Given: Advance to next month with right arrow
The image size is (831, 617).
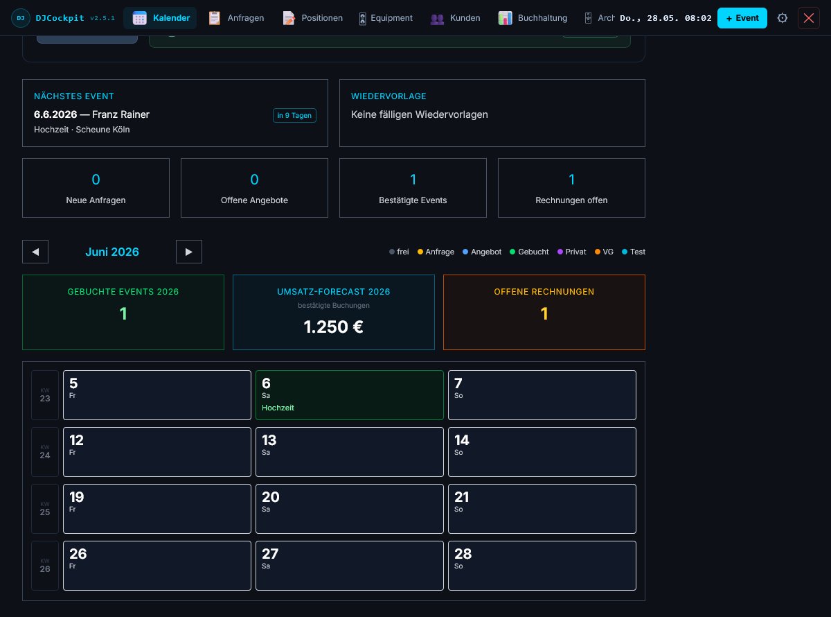Looking at the screenshot, I should [x=189, y=252].
